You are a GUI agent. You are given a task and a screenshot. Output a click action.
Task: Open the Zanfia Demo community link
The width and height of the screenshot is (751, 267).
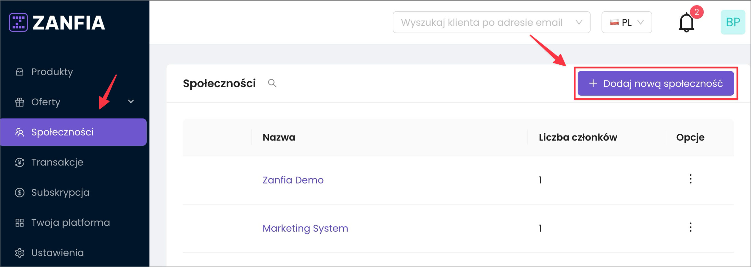(293, 180)
